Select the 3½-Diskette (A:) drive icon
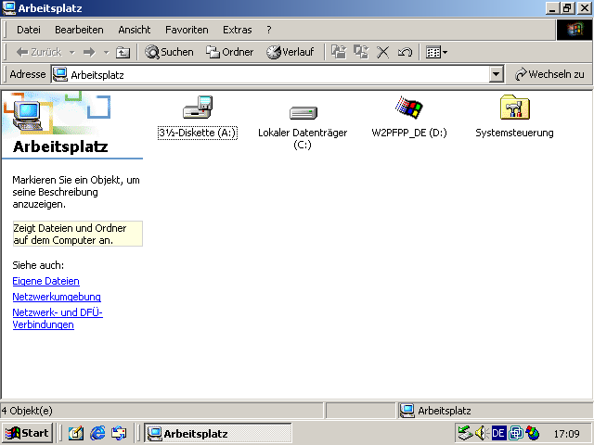Screen dimensions: 594x445 (x=198, y=108)
